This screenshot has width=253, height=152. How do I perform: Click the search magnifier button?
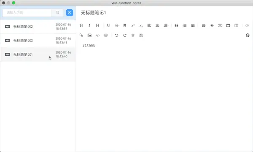click(x=58, y=13)
